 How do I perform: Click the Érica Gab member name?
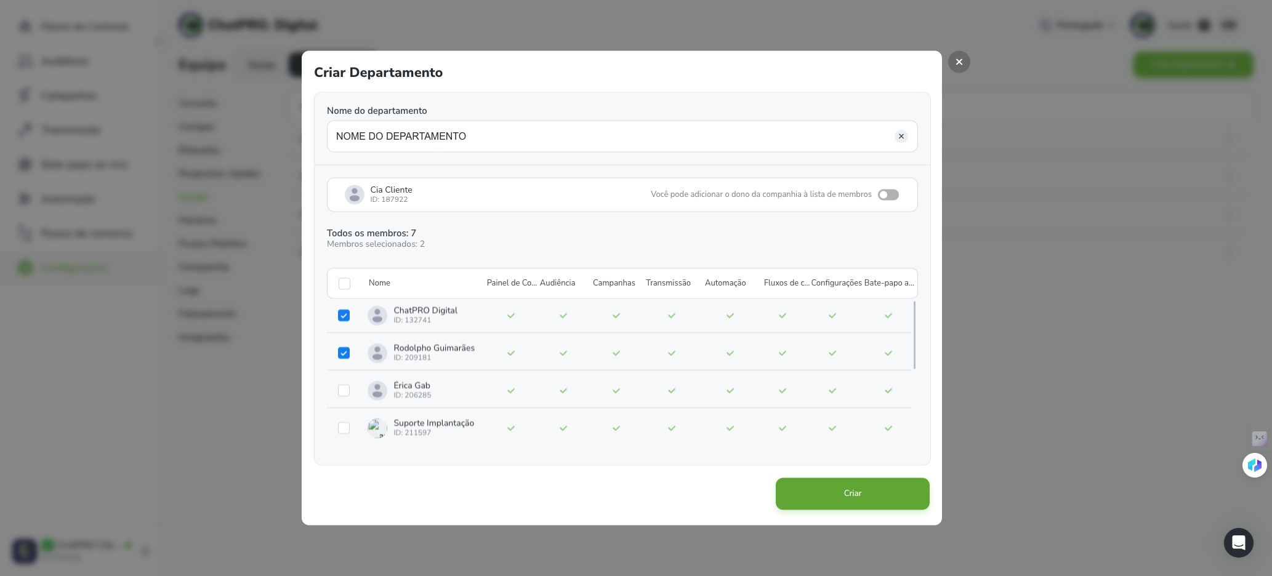point(412,386)
